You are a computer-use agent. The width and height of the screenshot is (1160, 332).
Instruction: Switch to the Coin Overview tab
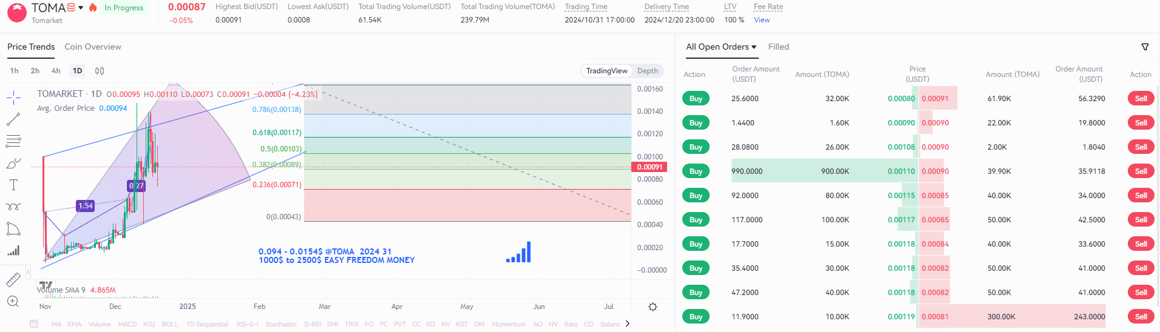pyautogui.click(x=93, y=47)
